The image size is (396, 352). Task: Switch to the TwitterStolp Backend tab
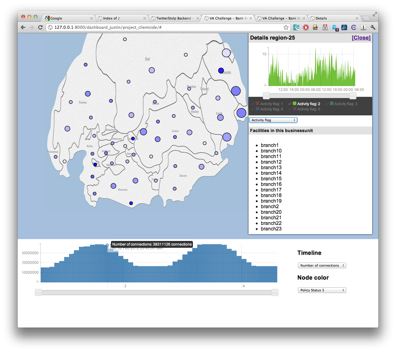click(x=175, y=18)
